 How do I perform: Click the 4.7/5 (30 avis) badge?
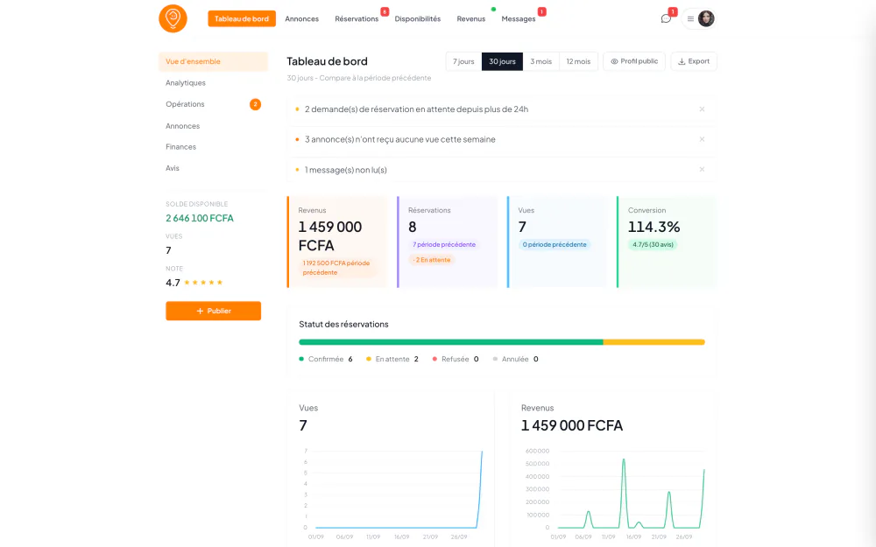tap(653, 244)
